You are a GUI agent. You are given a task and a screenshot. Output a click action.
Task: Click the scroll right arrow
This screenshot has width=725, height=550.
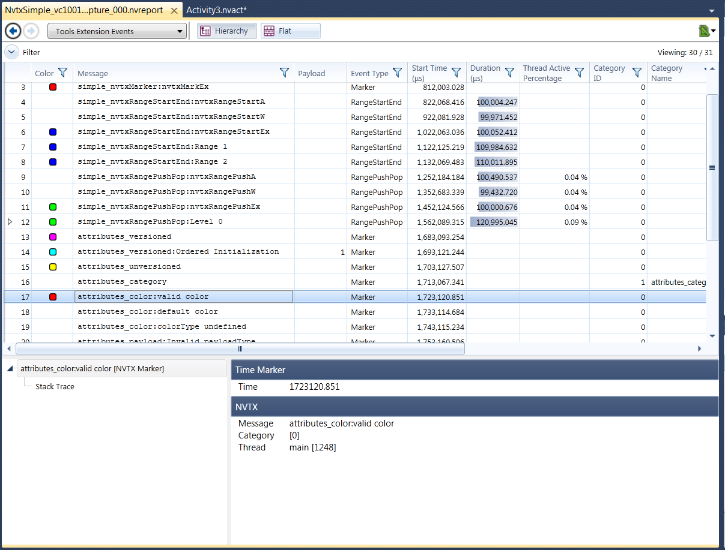[x=699, y=348]
